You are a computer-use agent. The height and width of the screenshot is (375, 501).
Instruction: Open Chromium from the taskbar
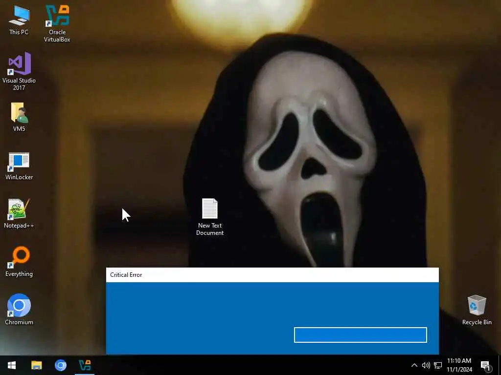pyautogui.click(x=60, y=365)
